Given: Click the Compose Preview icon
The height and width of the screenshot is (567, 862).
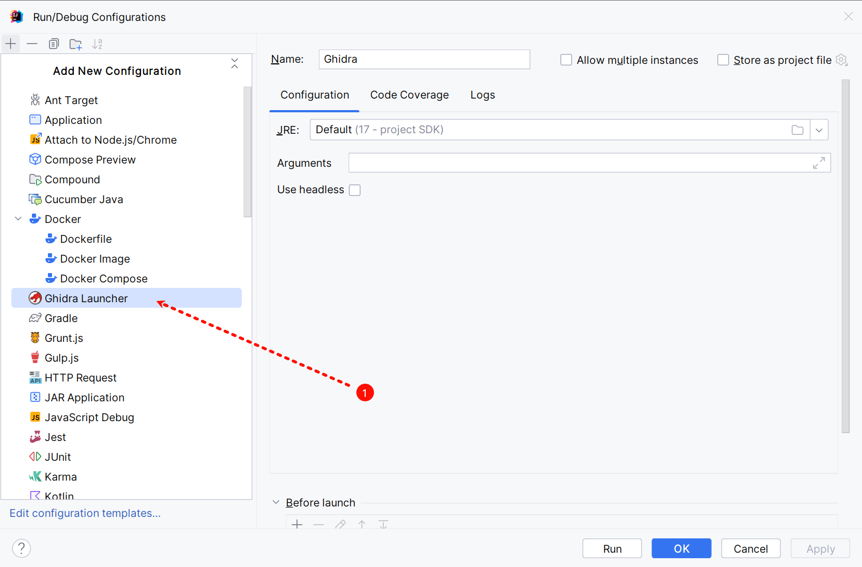Looking at the screenshot, I should pos(35,159).
